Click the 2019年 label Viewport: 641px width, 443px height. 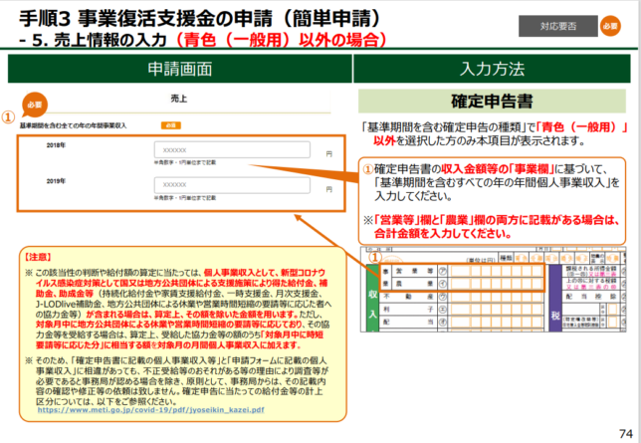tap(56, 181)
